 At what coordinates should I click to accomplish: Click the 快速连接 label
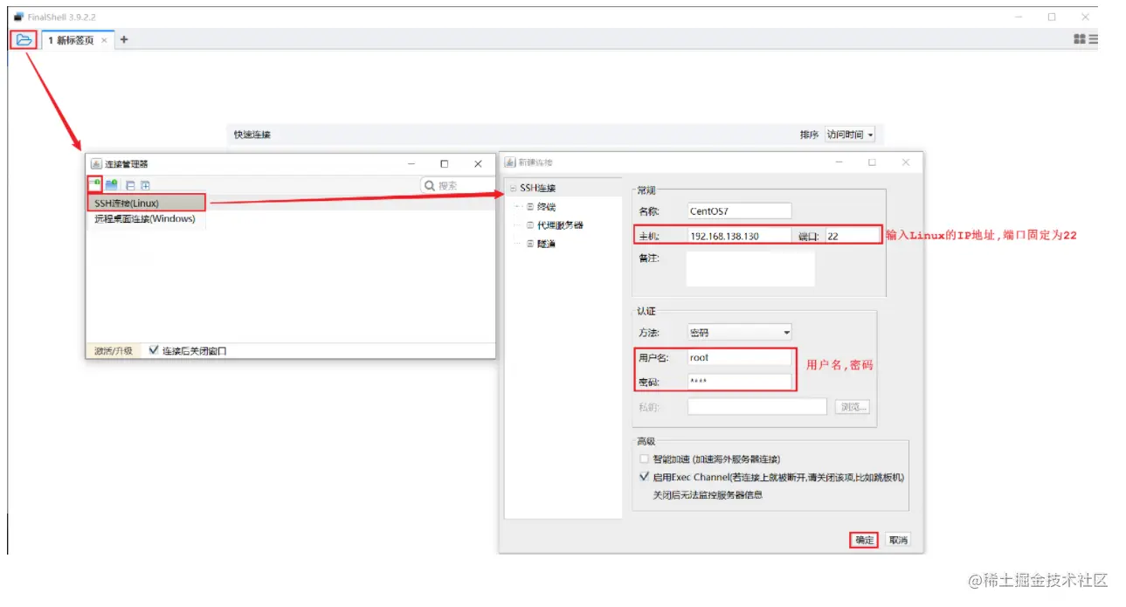point(252,135)
